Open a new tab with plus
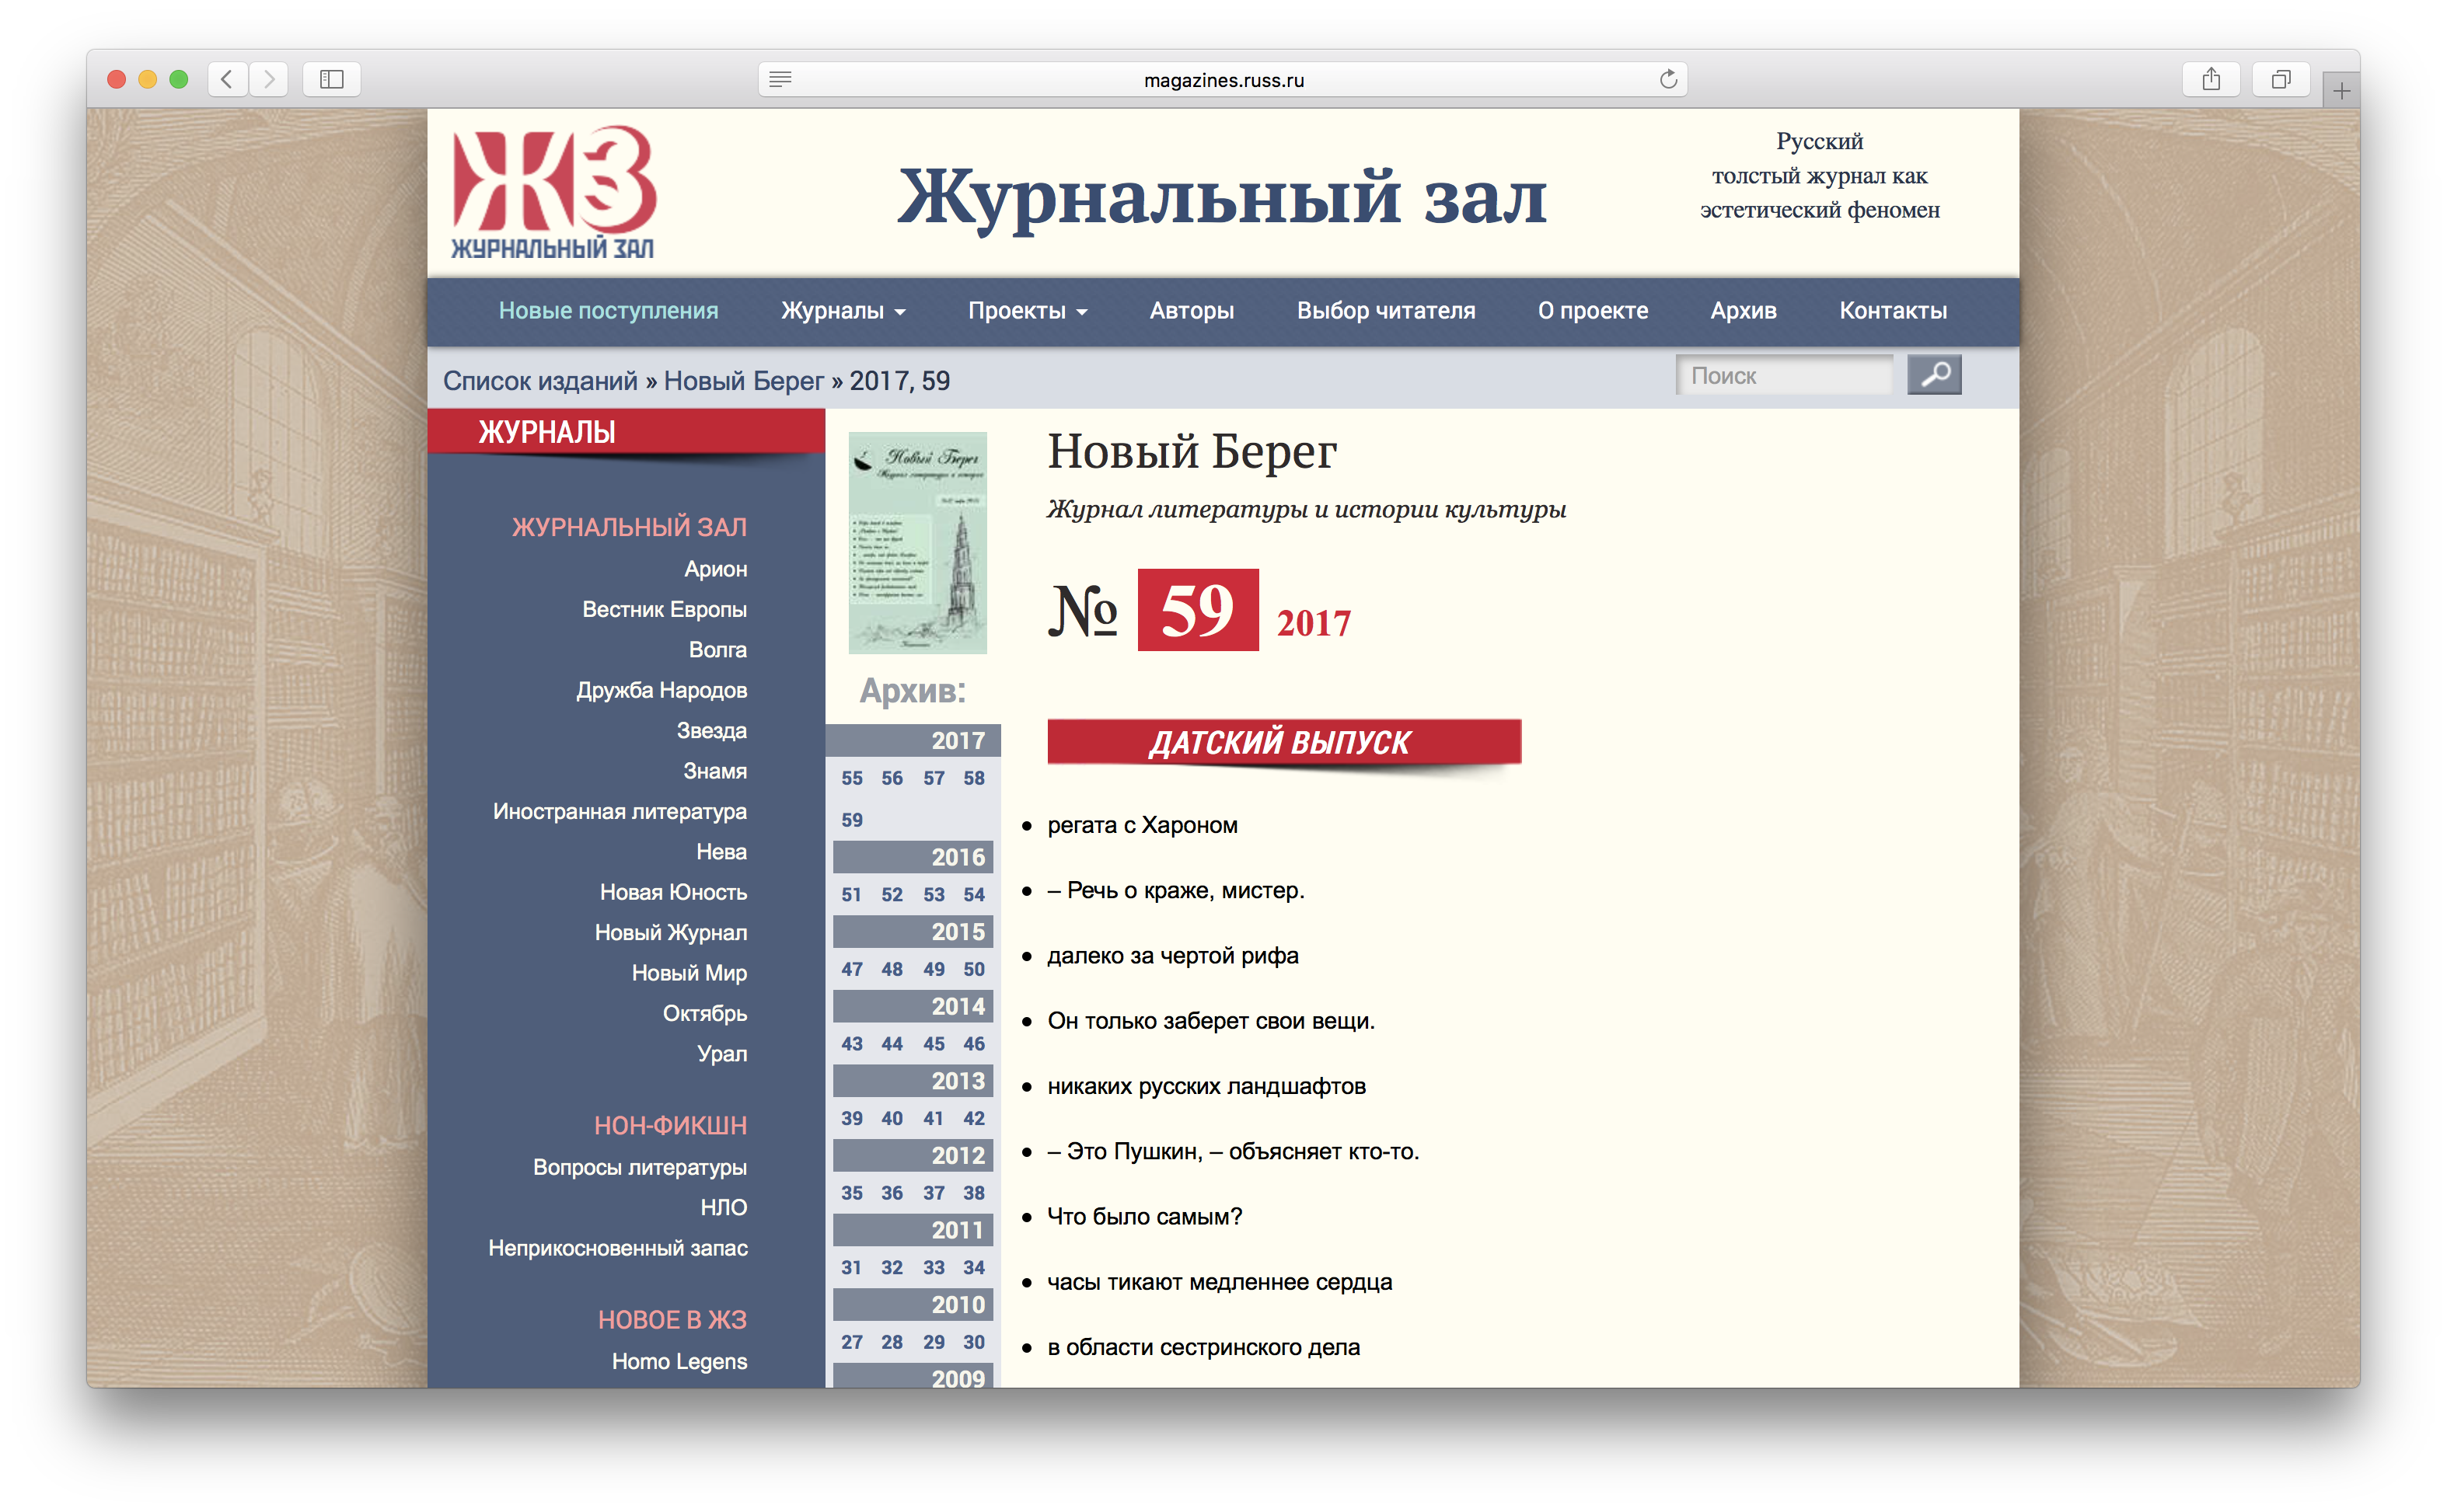 [x=2341, y=91]
